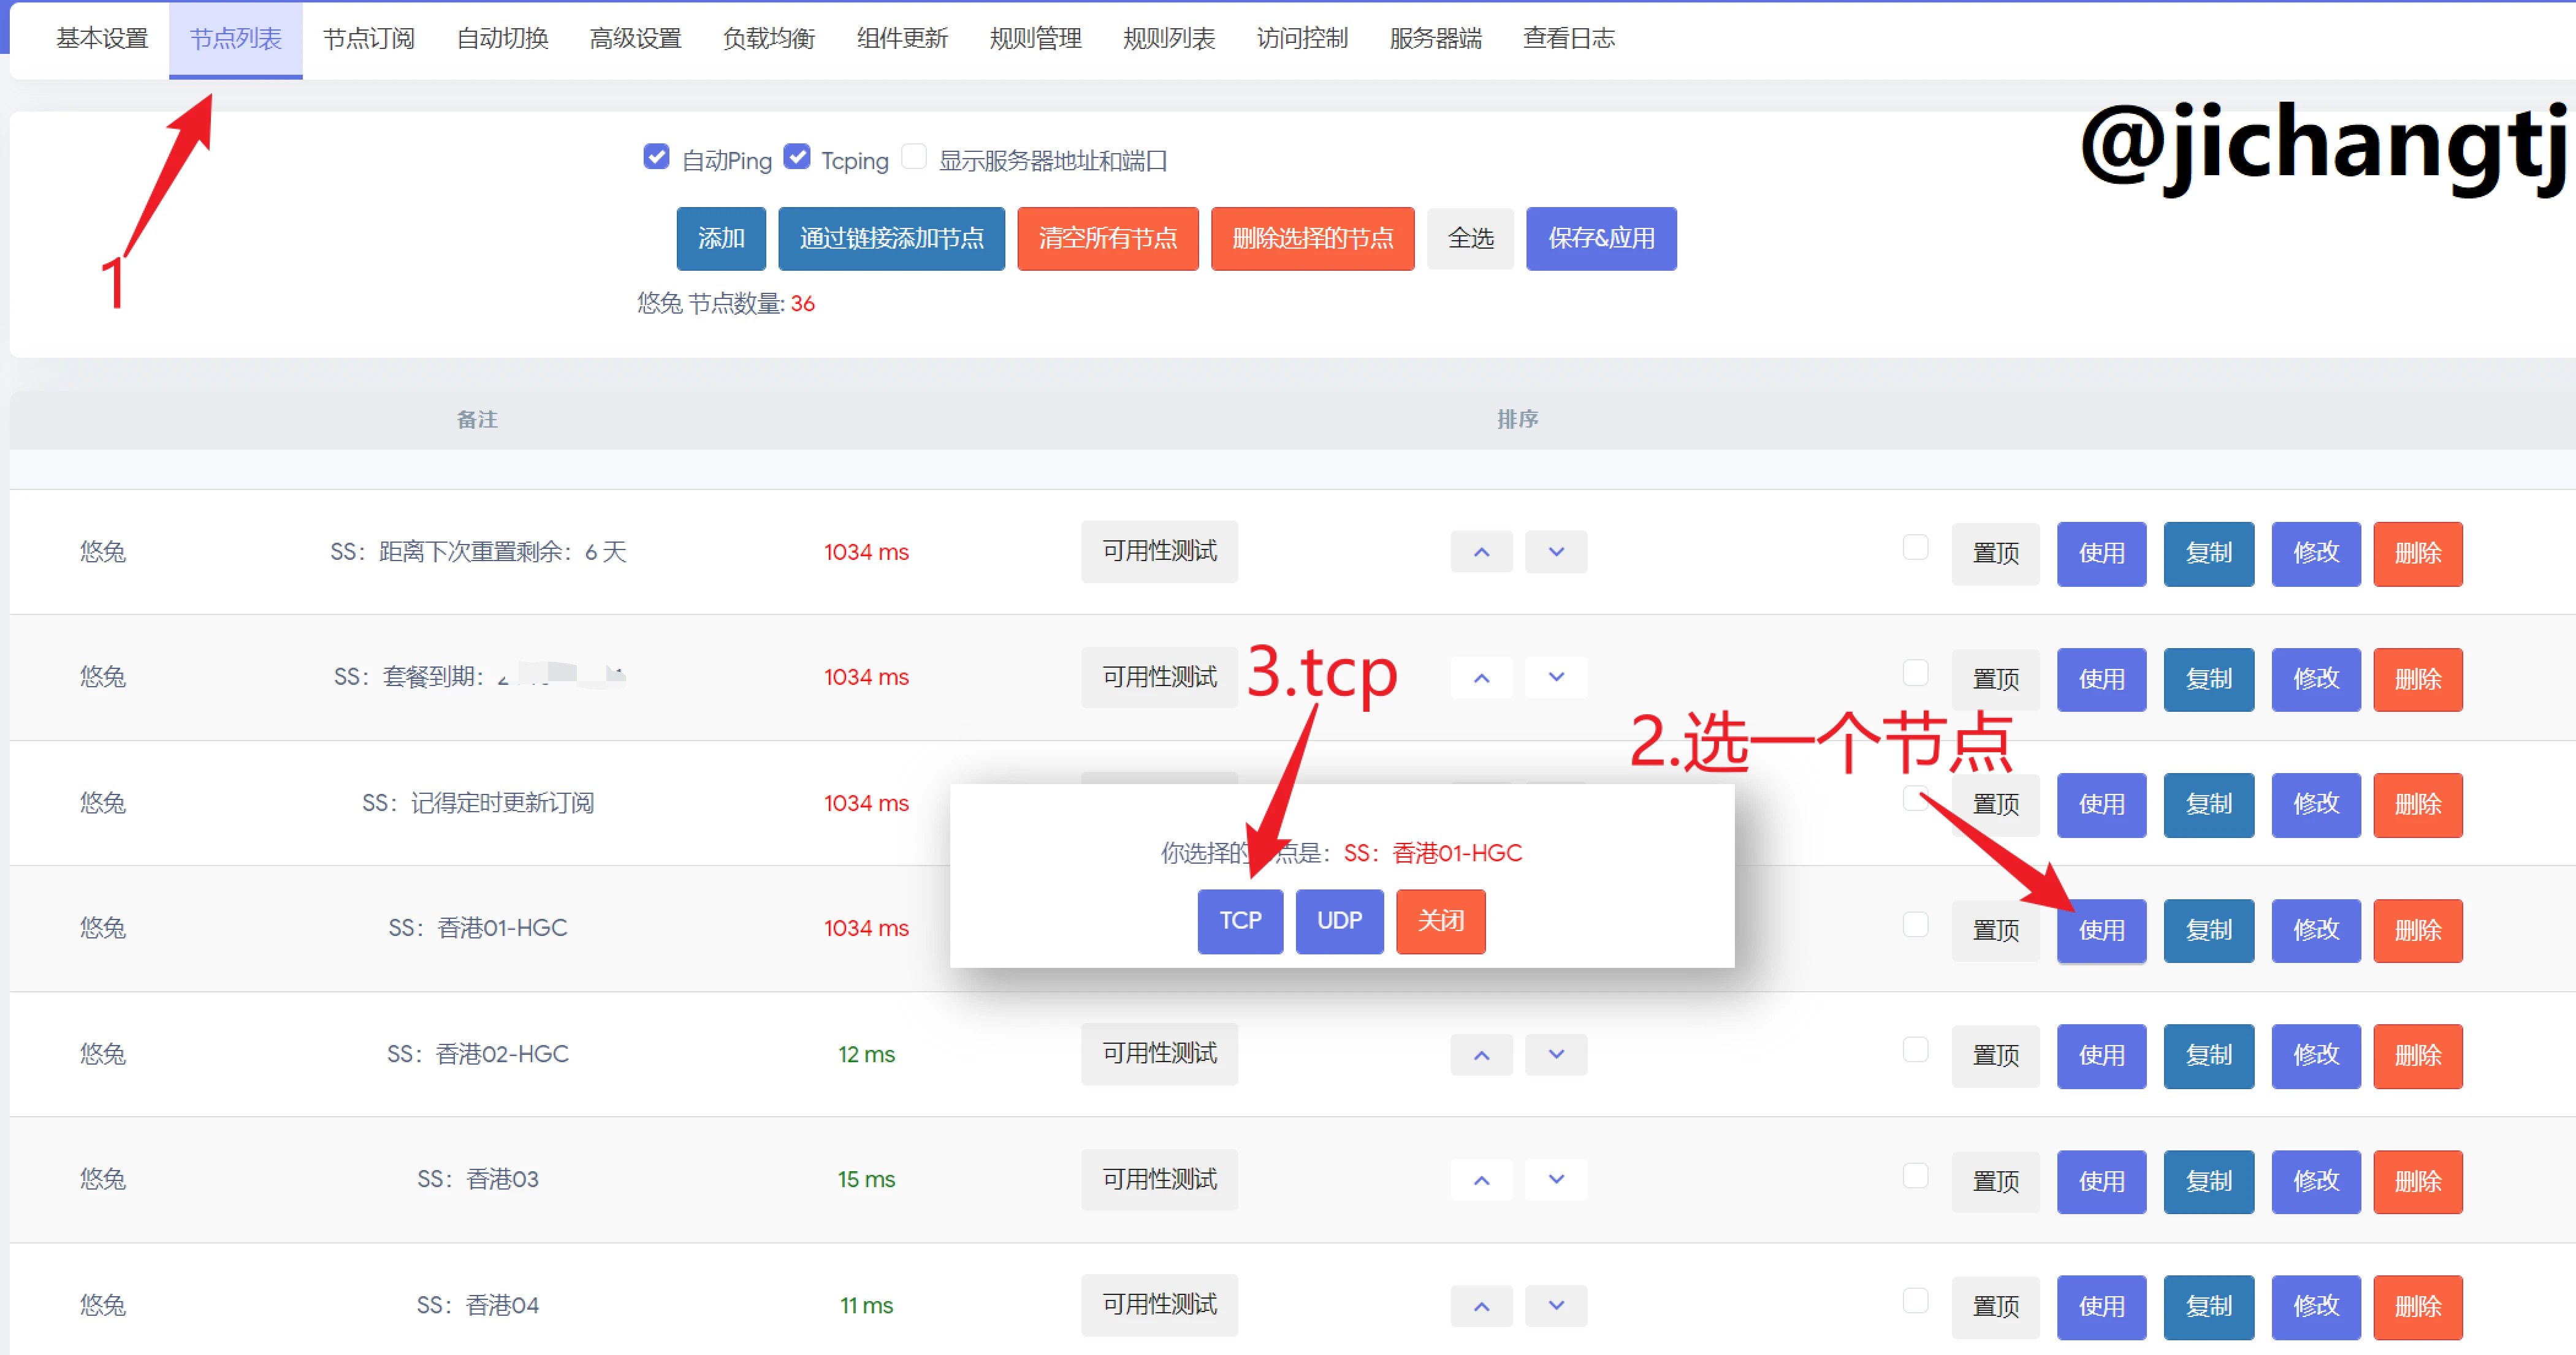Screen dimensions: 2576x1355
Task: Enable 显示服务器地址和端口 checkbox
Action: tap(914, 157)
